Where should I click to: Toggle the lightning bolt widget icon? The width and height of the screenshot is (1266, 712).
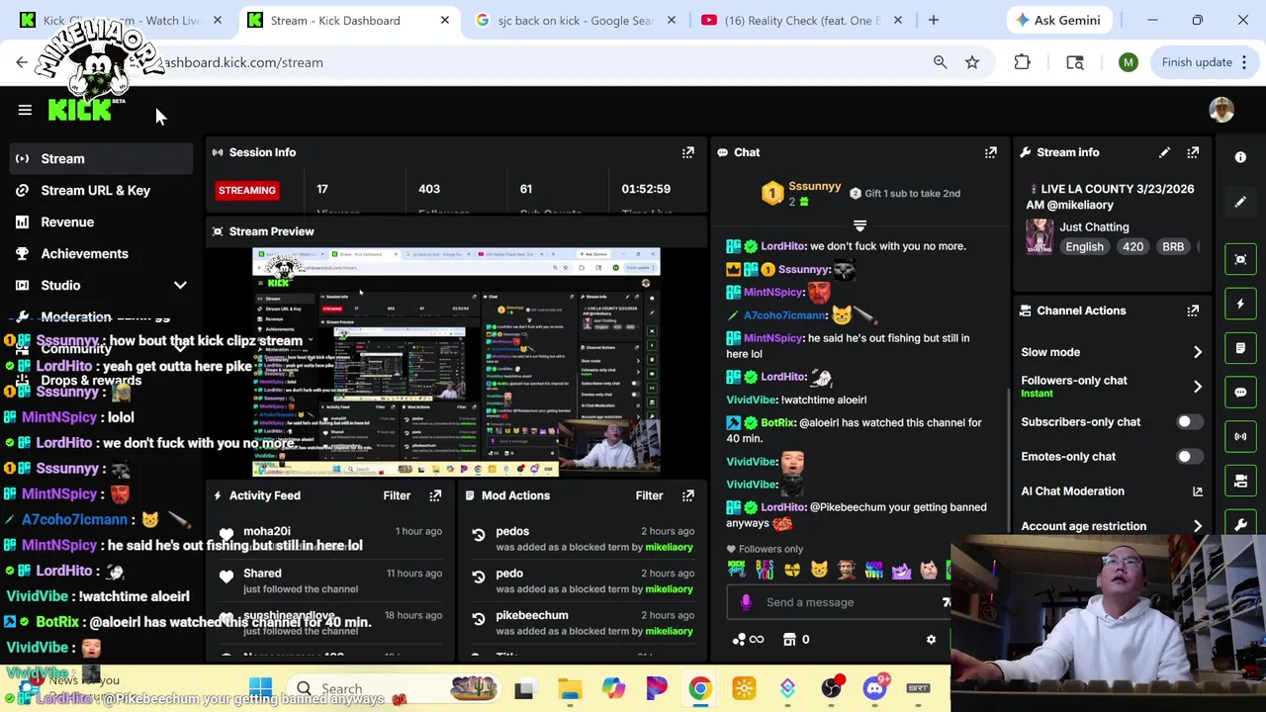(x=1240, y=304)
